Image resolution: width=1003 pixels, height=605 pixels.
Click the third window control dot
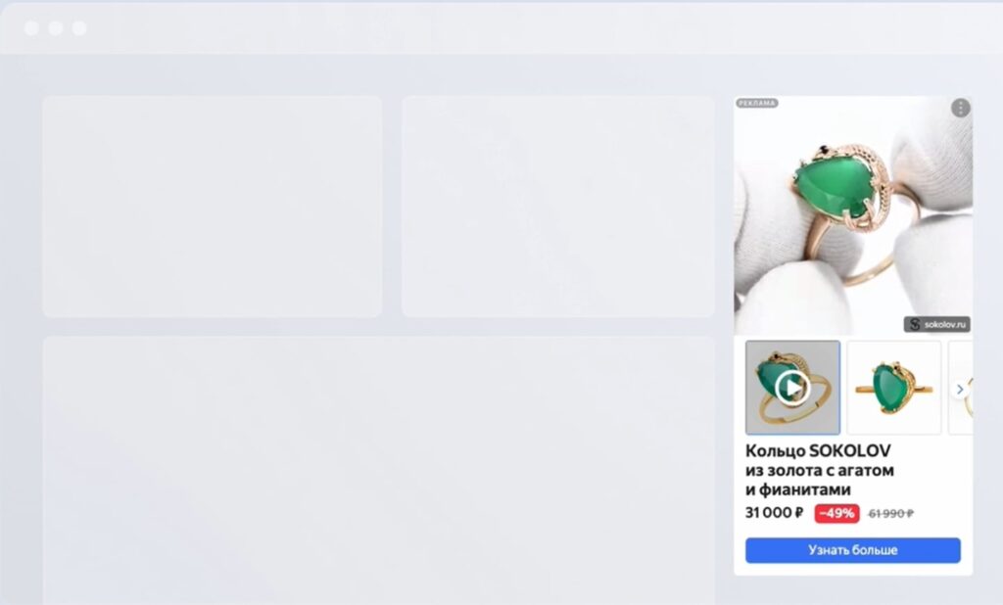(x=79, y=28)
